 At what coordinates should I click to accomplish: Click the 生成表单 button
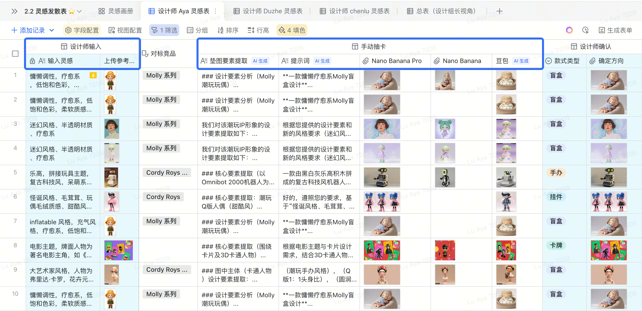(x=615, y=30)
